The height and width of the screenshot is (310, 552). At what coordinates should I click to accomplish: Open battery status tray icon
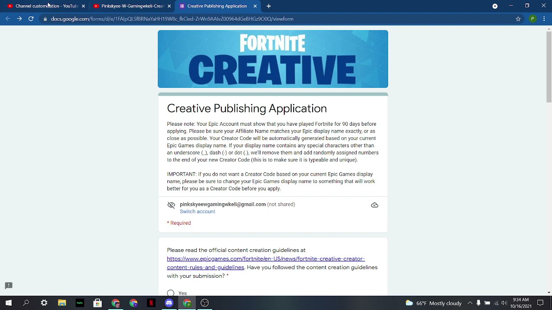[x=487, y=303]
